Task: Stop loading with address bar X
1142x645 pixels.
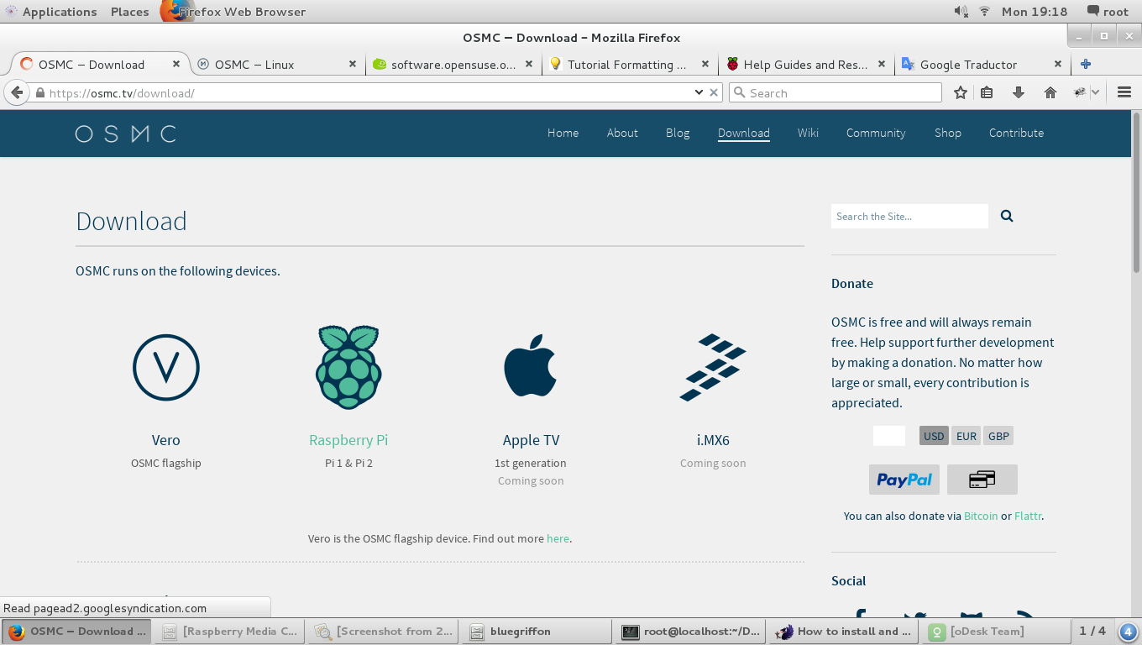Action: (715, 92)
